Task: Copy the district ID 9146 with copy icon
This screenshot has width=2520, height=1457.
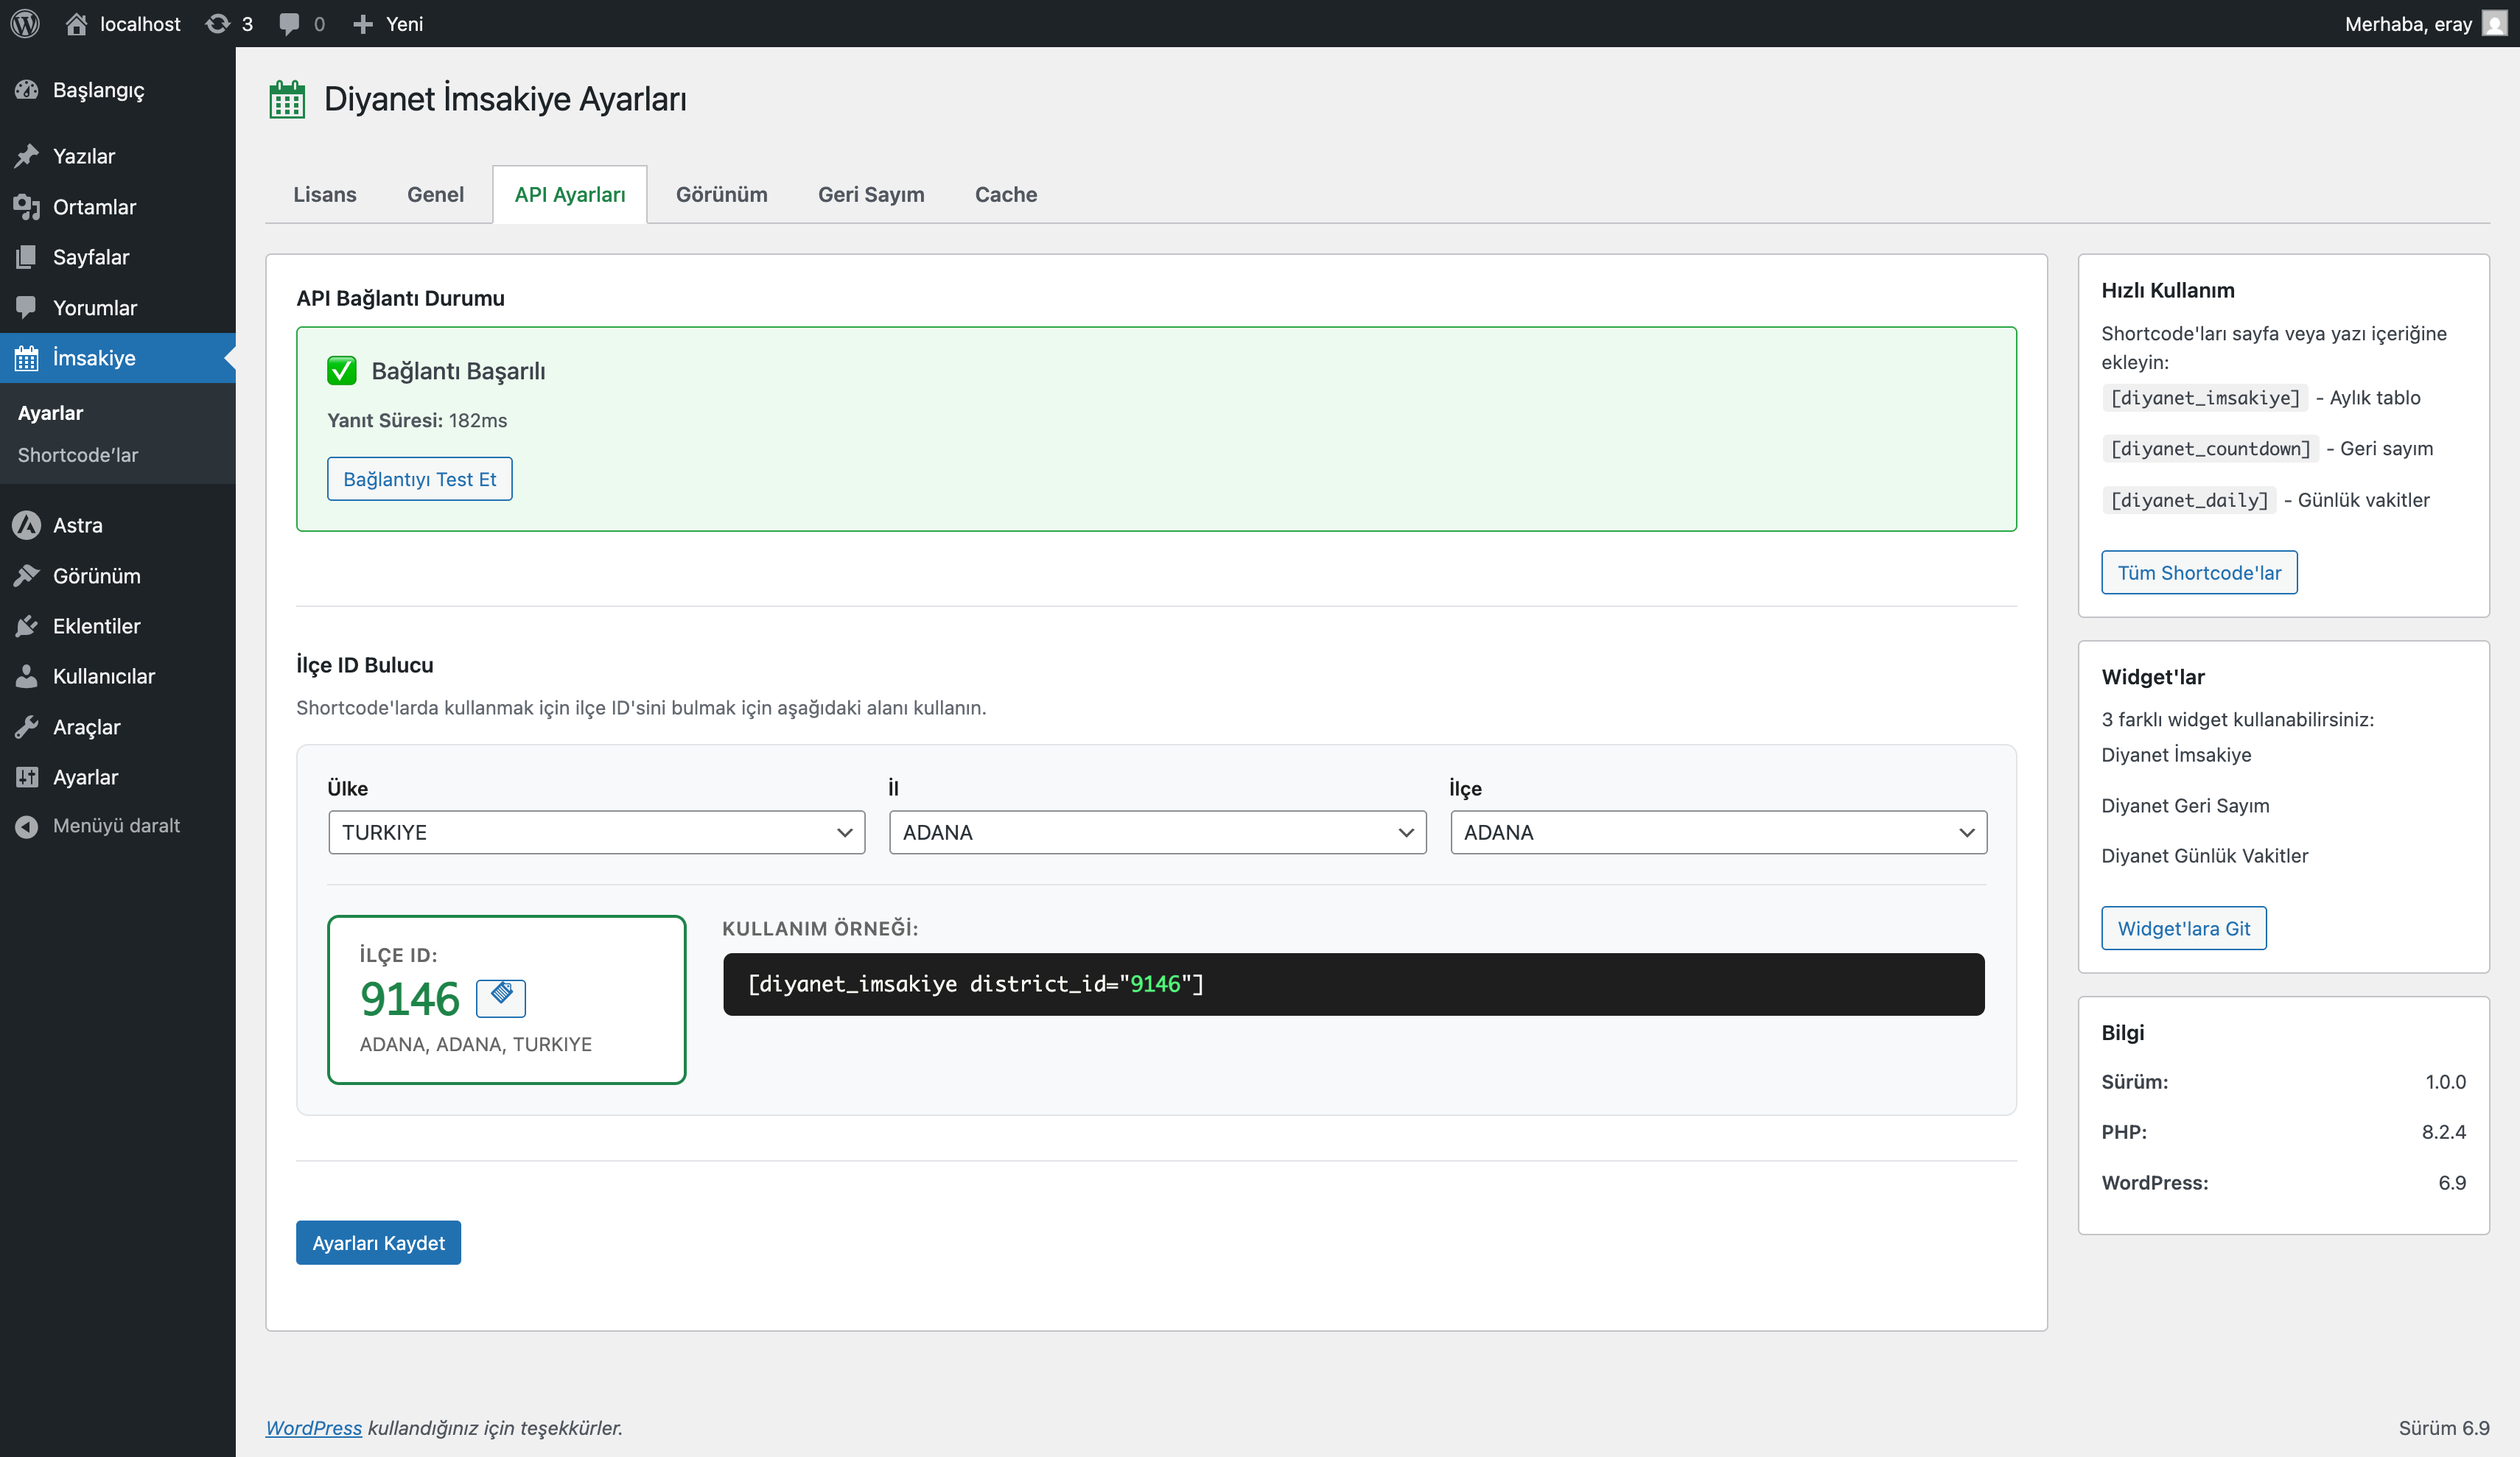Action: pos(501,997)
